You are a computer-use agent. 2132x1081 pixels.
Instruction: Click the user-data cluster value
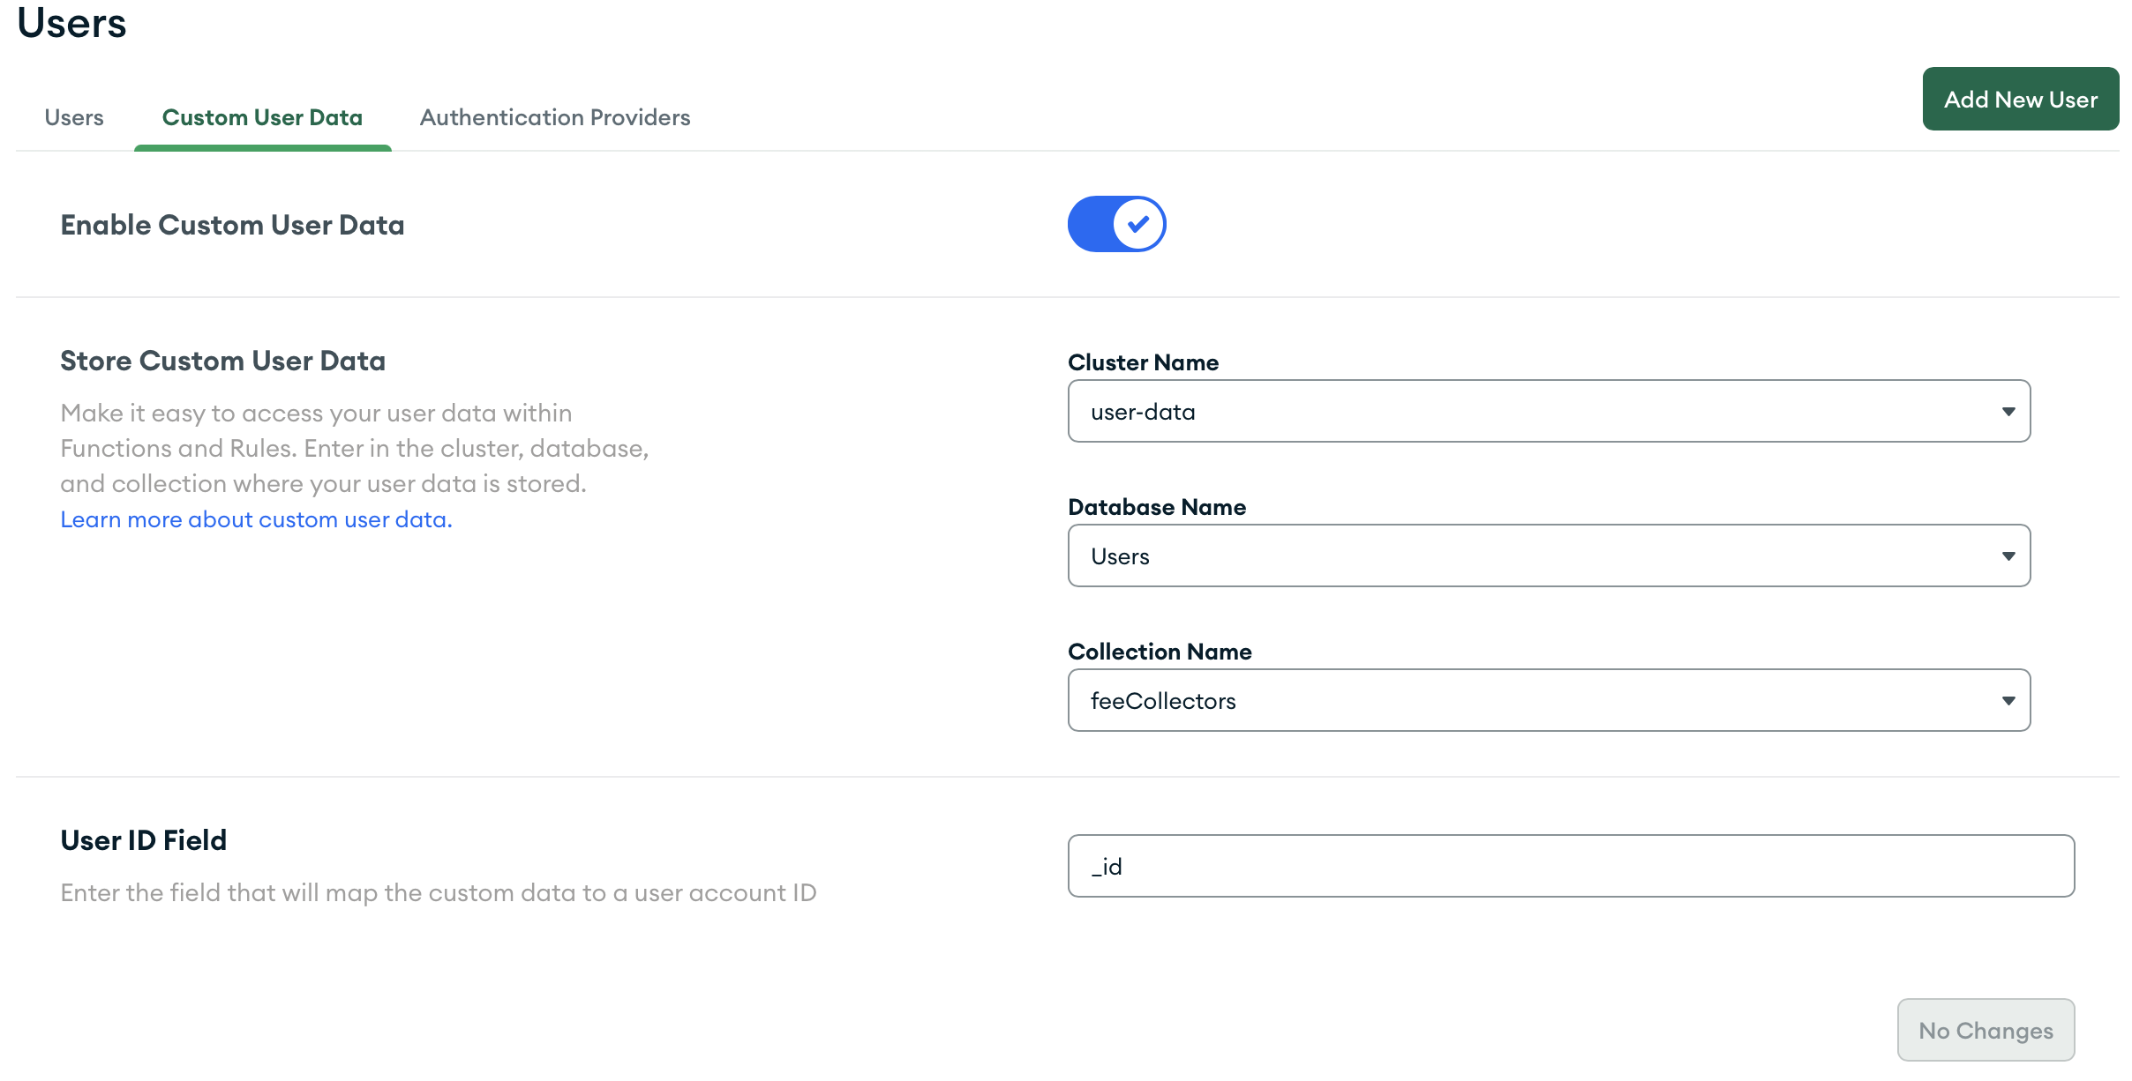(x=1143, y=412)
